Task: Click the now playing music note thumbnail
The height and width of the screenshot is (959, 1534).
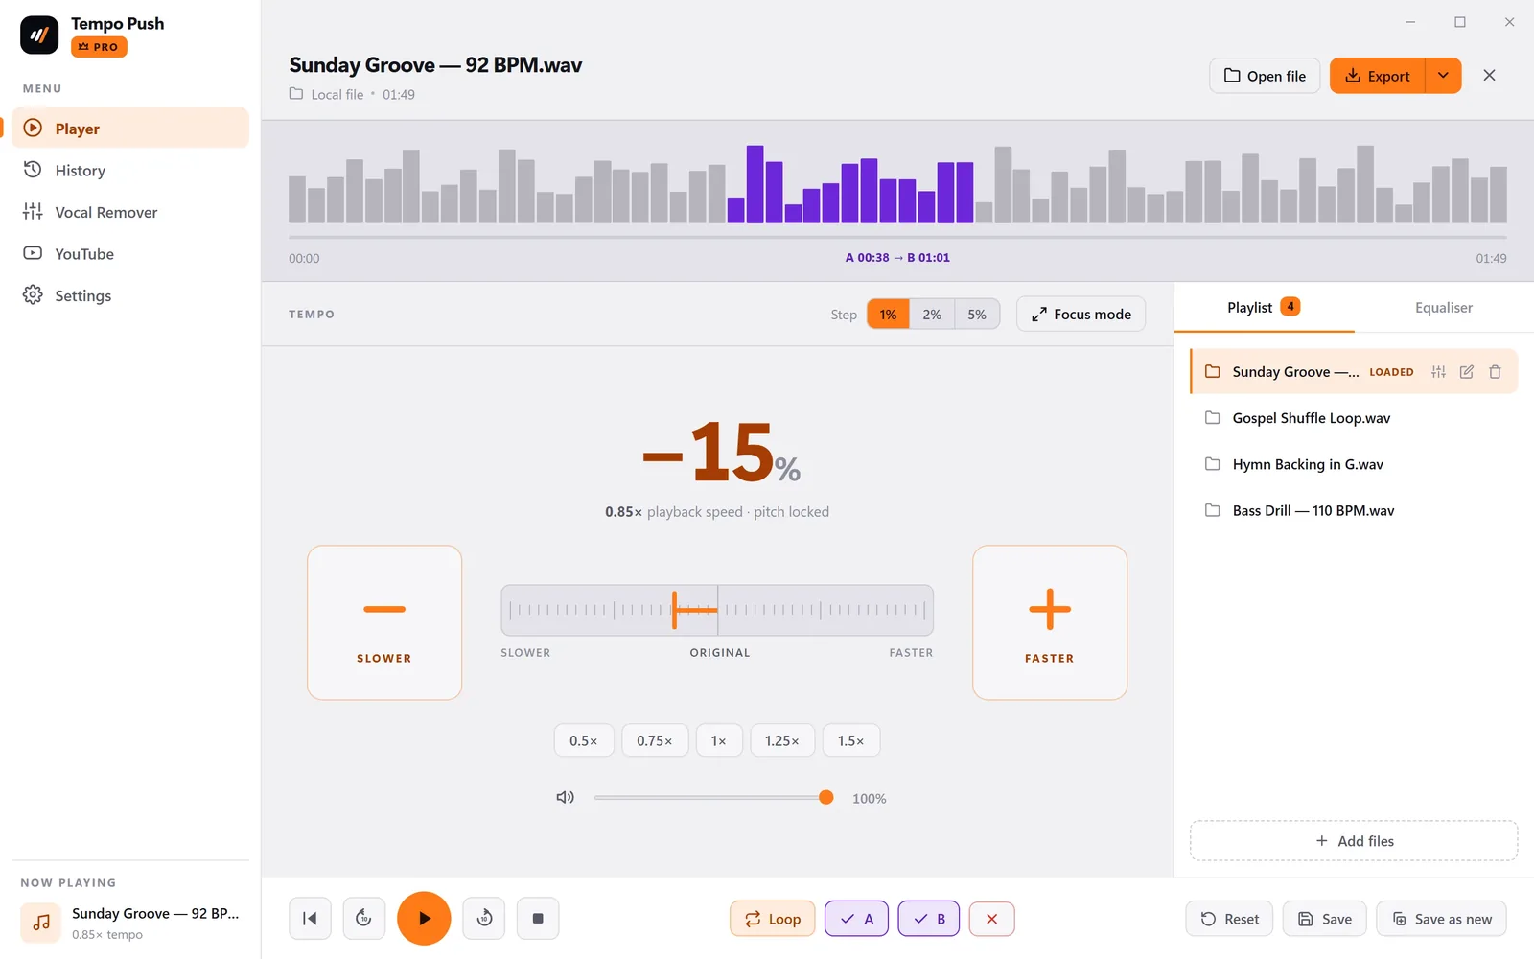Action: 41,923
